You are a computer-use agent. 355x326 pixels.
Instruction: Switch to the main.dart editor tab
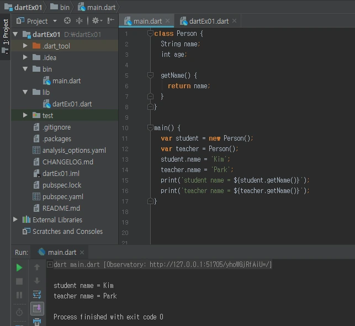pos(147,22)
